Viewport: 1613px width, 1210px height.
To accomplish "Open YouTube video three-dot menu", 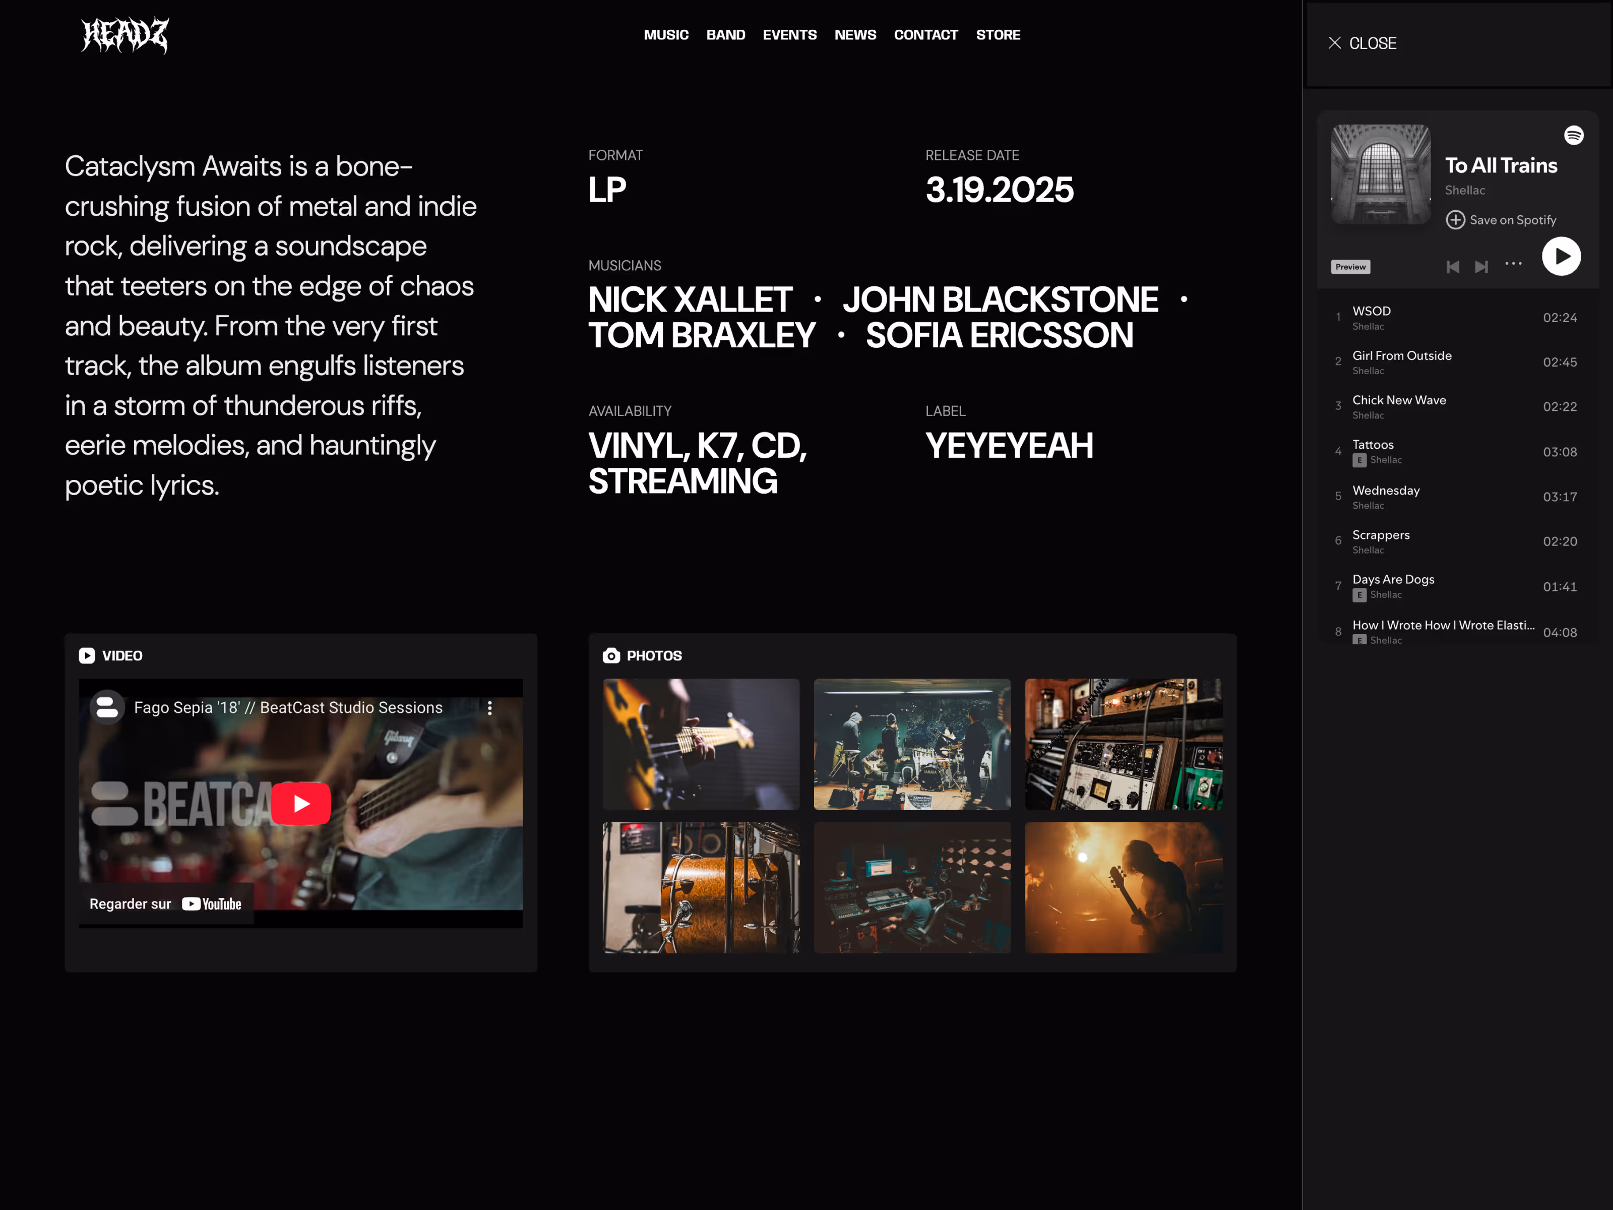I will click(x=490, y=707).
